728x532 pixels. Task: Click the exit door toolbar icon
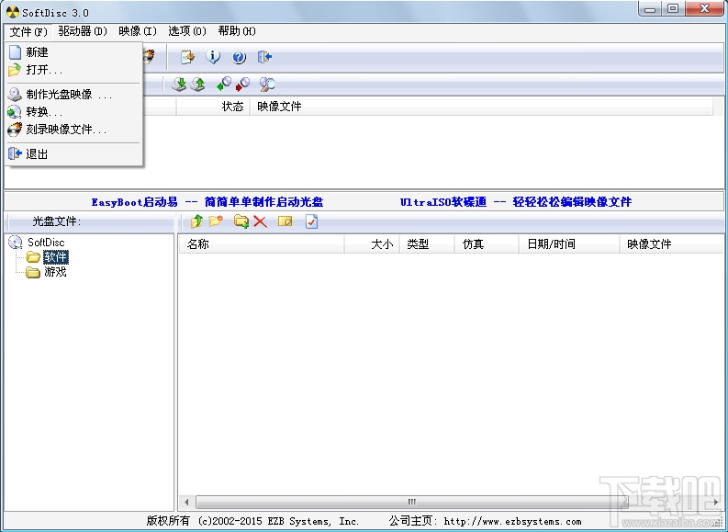coord(264,57)
